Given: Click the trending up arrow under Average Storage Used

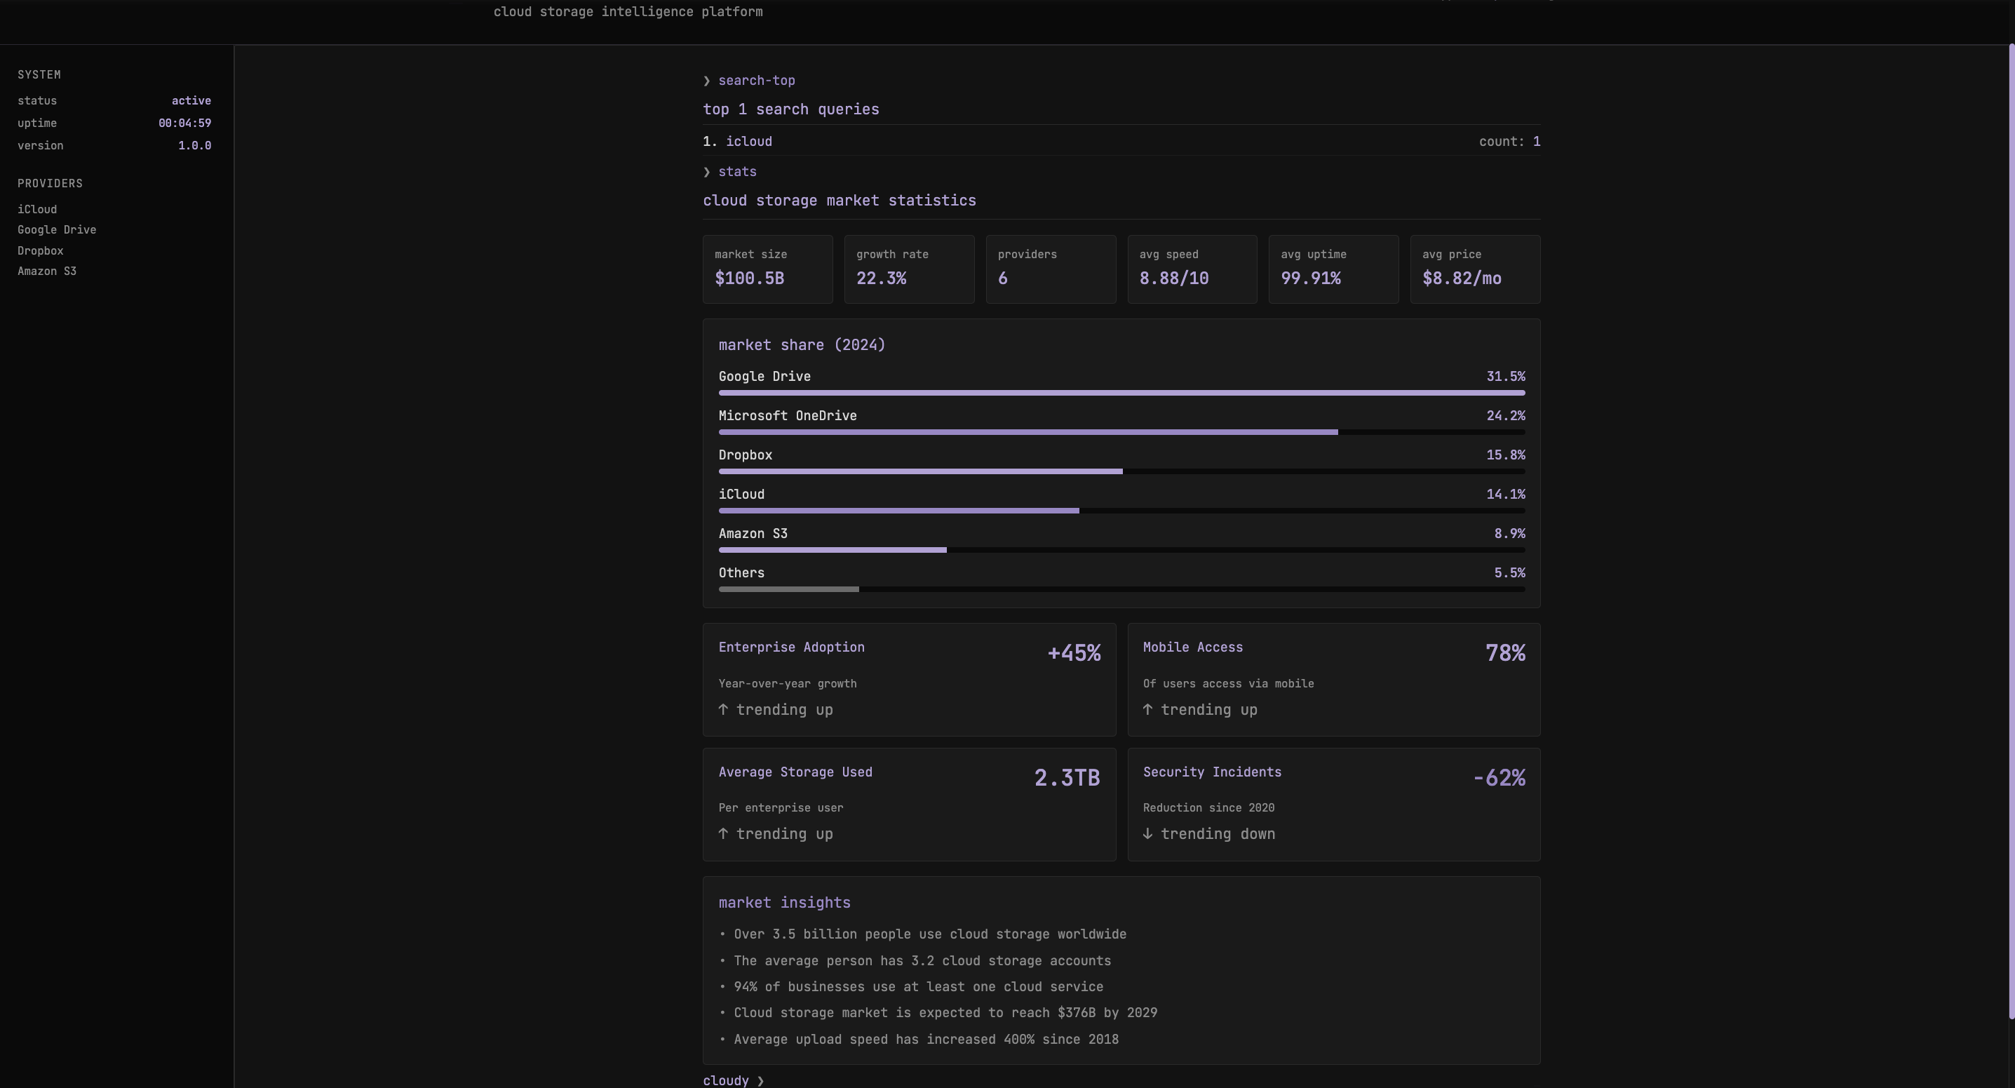Looking at the screenshot, I should click(x=724, y=834).
